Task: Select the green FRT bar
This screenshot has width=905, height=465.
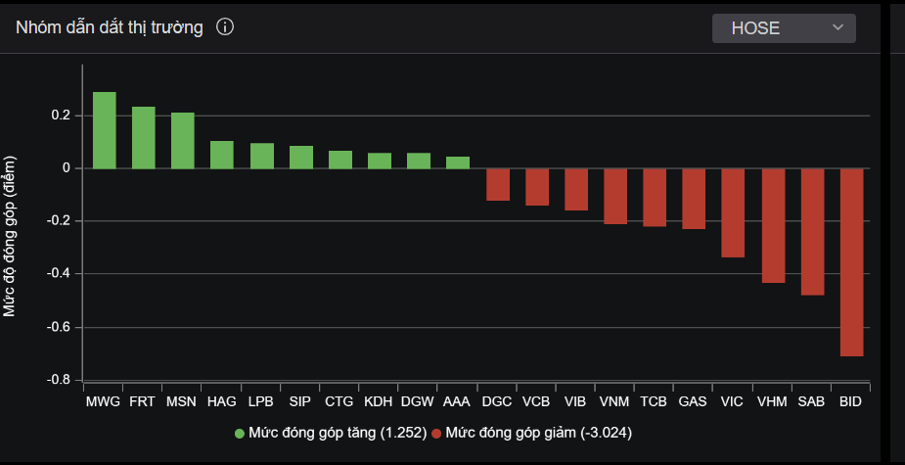Action: coord(144,138)
